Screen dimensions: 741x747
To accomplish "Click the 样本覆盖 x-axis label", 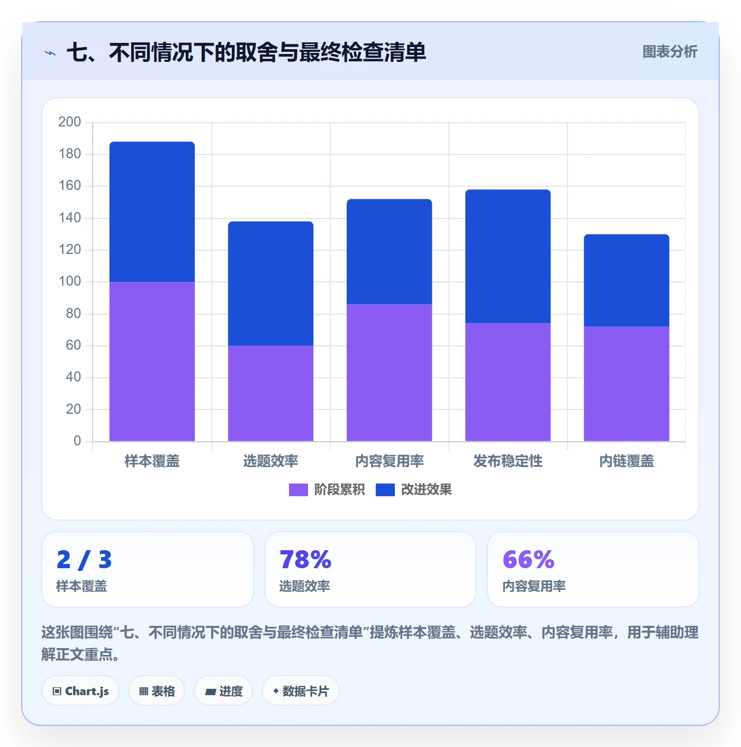I will pos(152,461).
